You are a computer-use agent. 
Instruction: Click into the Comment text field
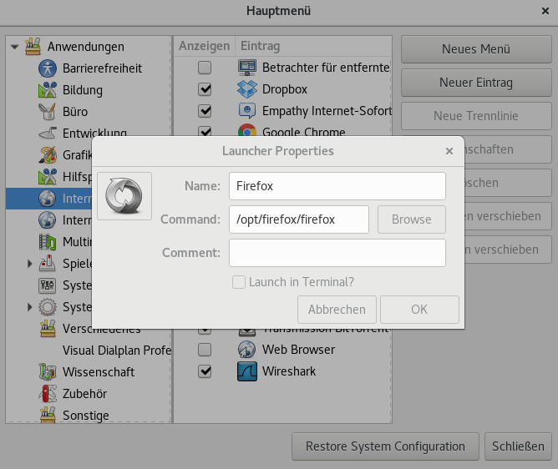[337, 253]
